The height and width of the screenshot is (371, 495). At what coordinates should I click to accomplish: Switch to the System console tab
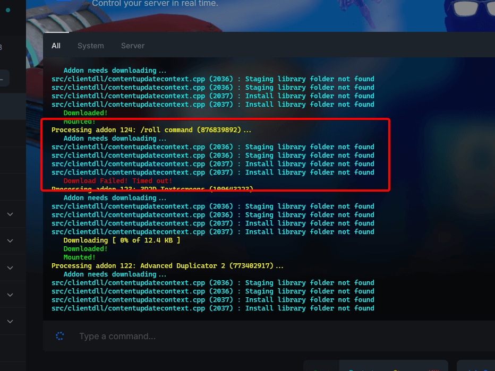click(x=90, y=46)
